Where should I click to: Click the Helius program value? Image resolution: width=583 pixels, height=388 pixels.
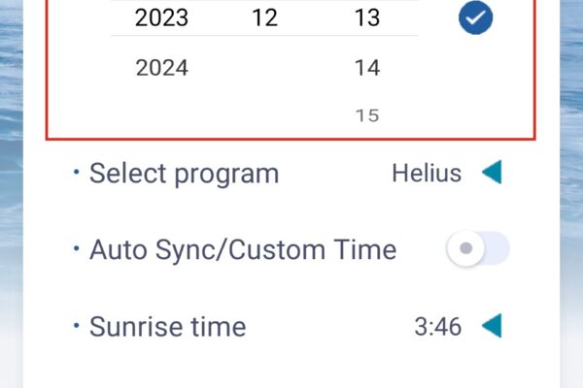click(427, 173)
